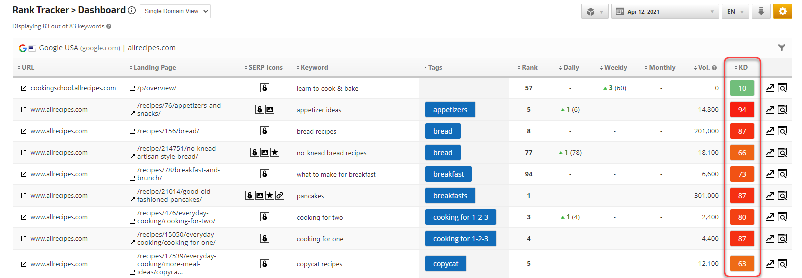Click help icon beside keywords count text
The height and width of the screenshot is (278, 802).
pyautogui.click(x=109, y=26)
